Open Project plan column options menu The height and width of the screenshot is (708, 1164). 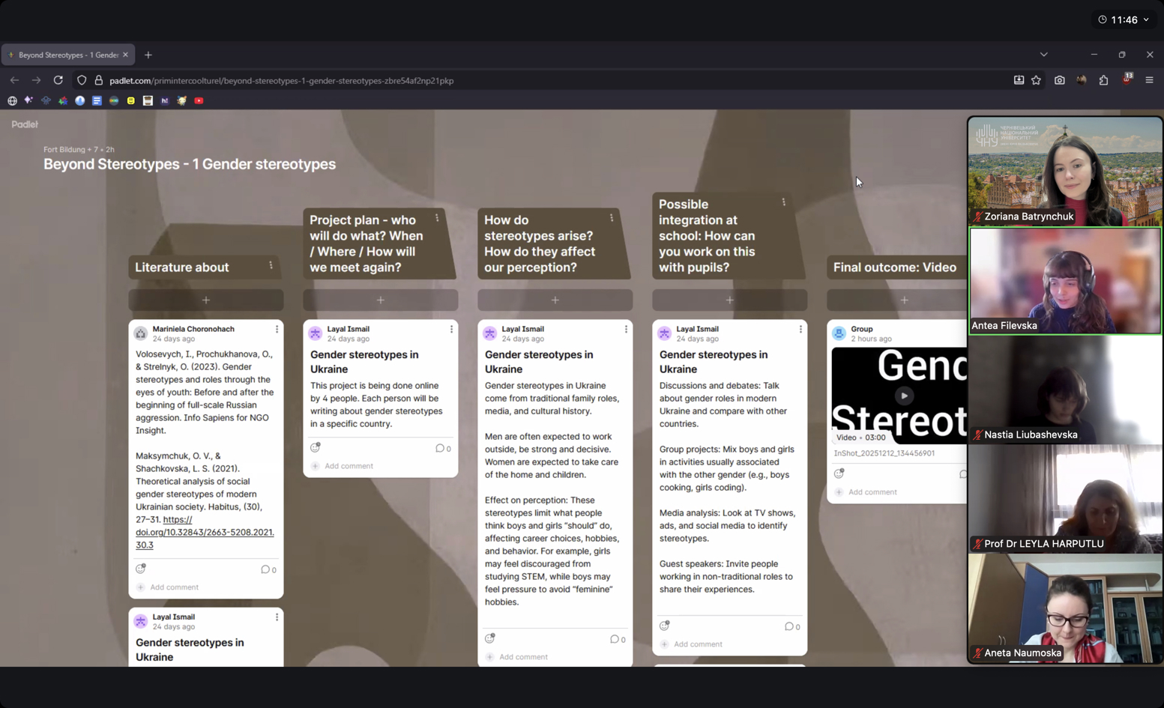click(437, 218)
